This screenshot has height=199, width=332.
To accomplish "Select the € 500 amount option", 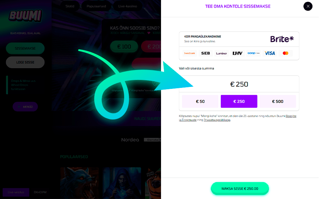I will pyautogui.click(x=278, y=101).
